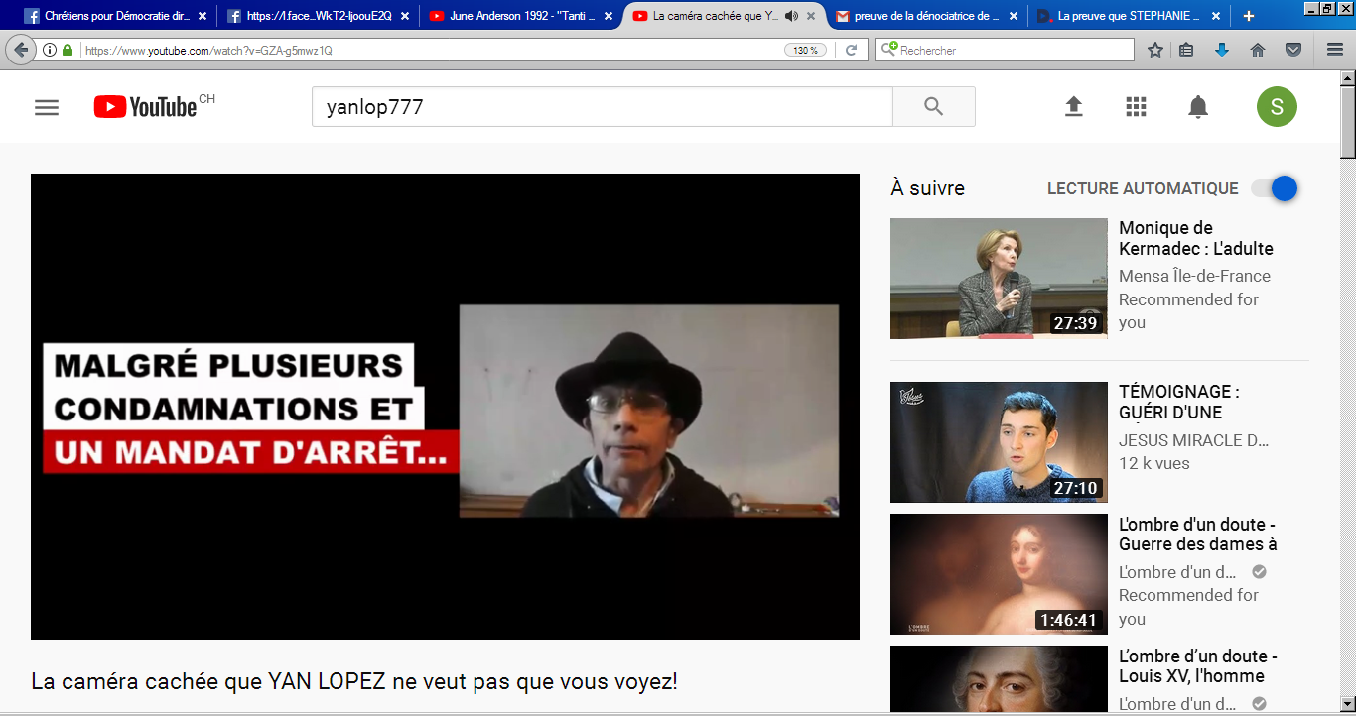Visit the JESUS MIRACLE D... channel name
1356x716 pixels.
pos(1194,440)
